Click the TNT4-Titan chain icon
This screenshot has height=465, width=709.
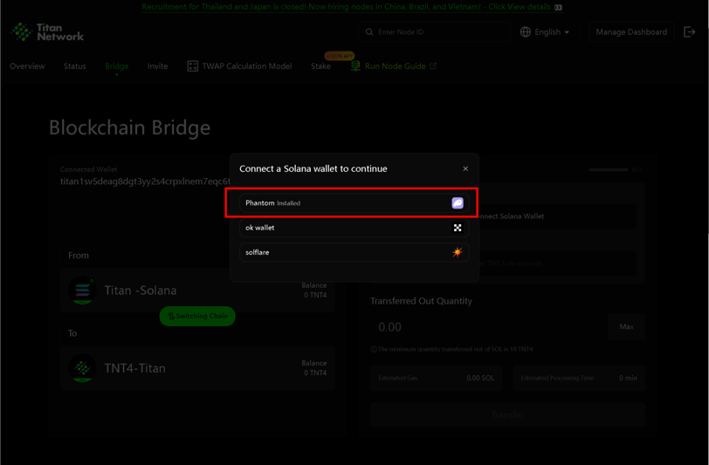click(x=82, y=368)
